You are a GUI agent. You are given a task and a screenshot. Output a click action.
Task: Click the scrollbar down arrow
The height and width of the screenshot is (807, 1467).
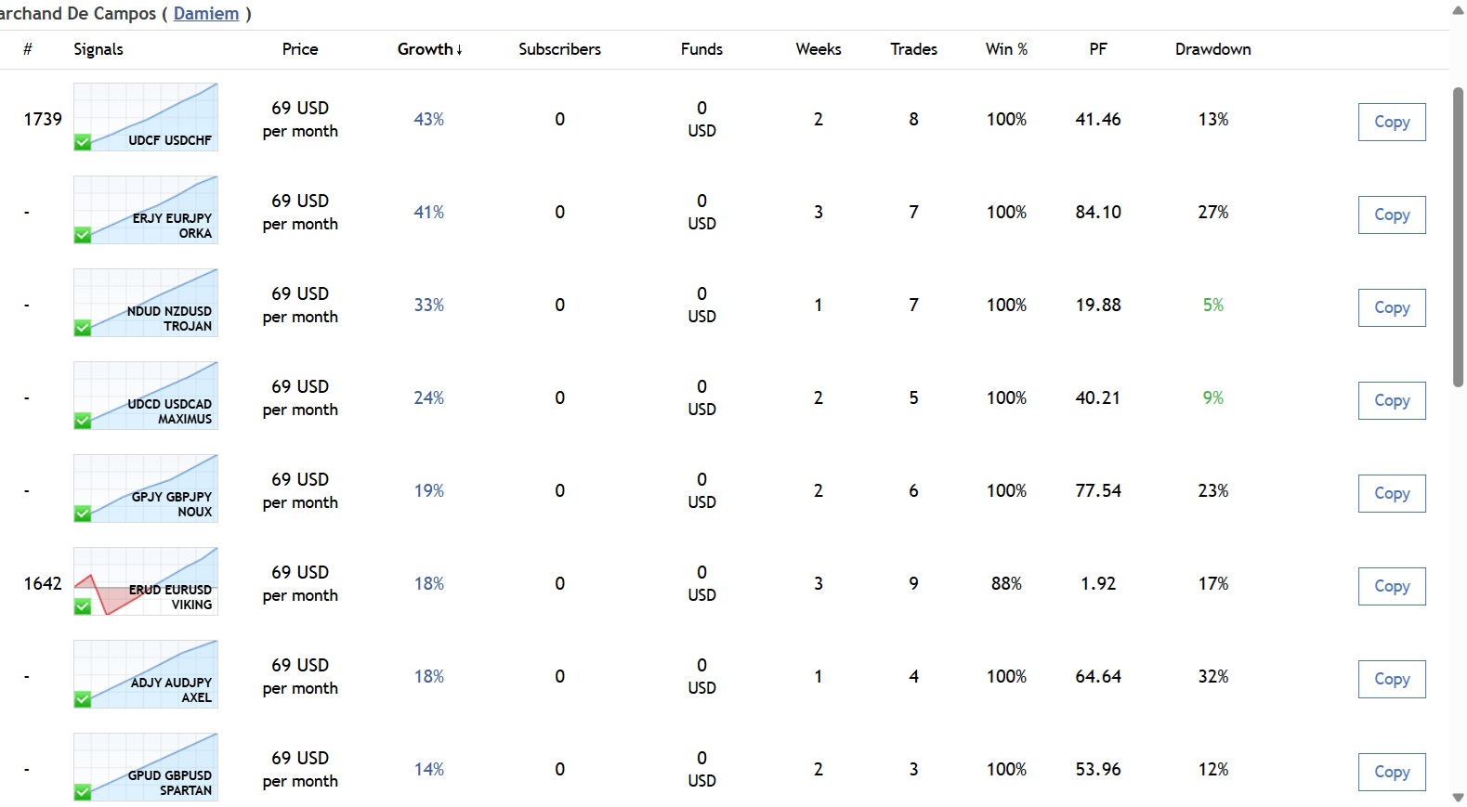[1458, 798]
